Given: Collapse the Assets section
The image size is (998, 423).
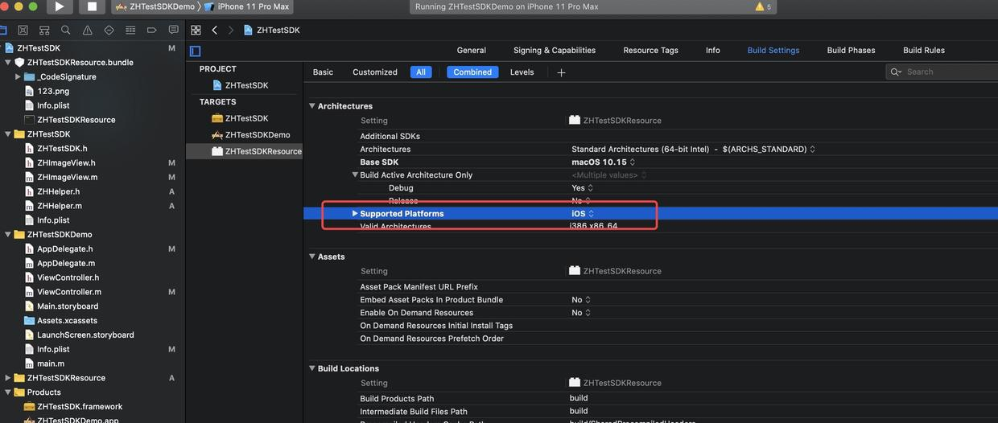Looking at the screenshot, I should pos(312,257).
